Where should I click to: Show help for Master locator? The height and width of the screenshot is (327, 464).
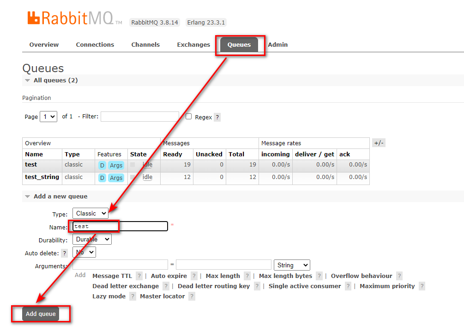tap(192, 296)
